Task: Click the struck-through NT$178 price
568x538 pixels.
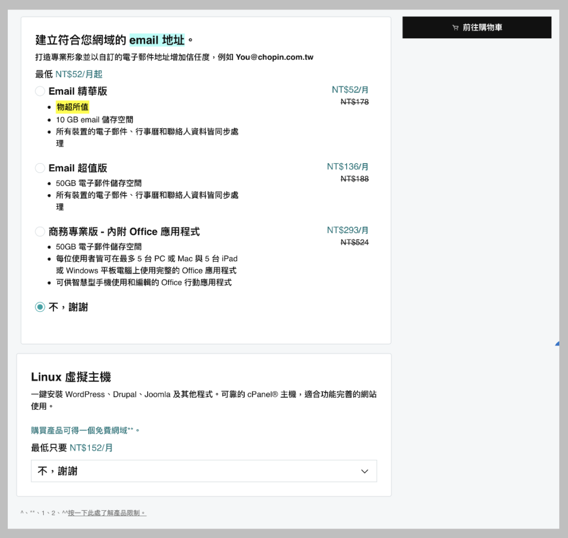Action: click(354, 102)
